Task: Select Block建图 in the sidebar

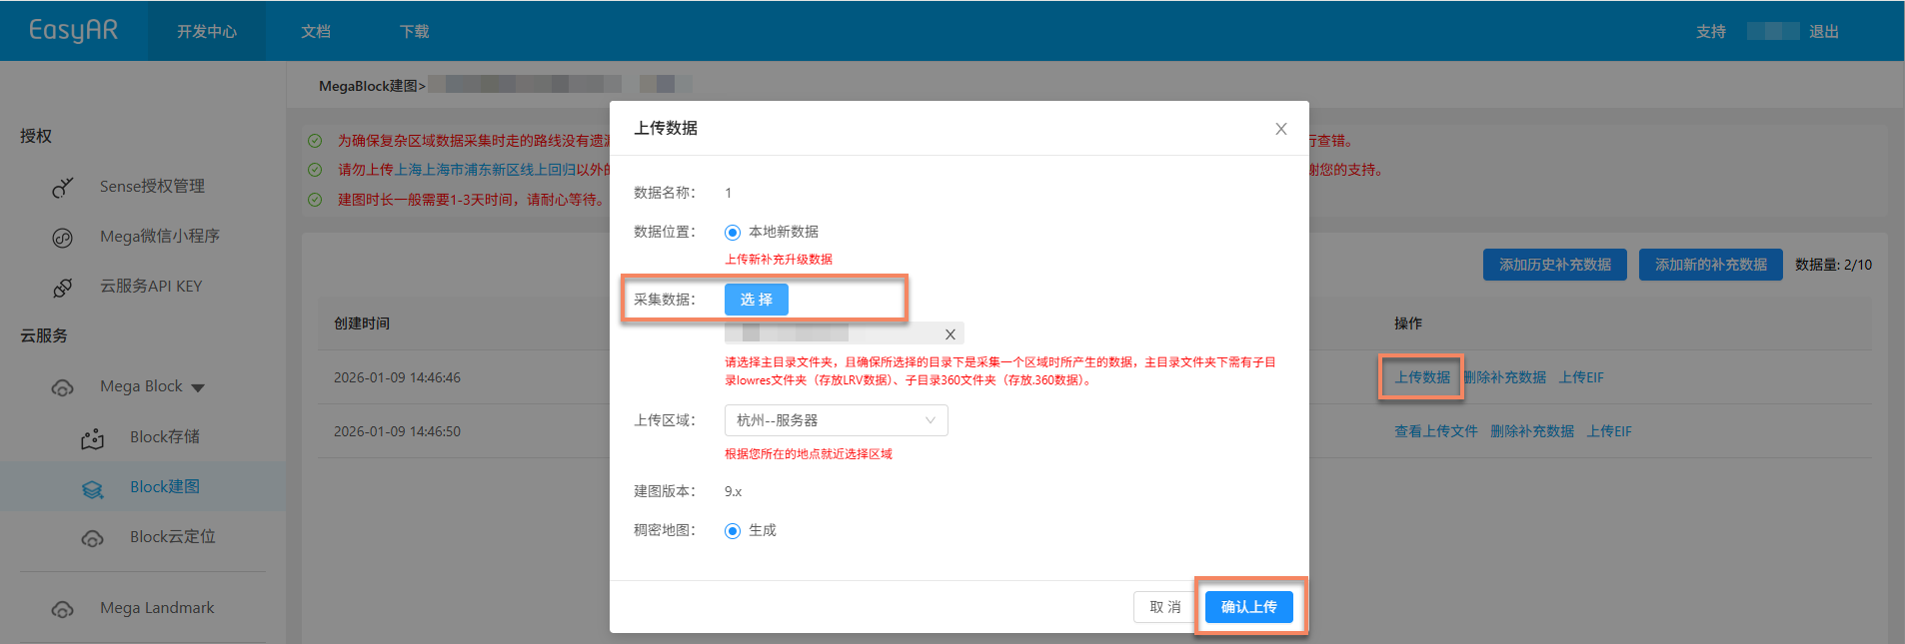Action: (165, 487)
